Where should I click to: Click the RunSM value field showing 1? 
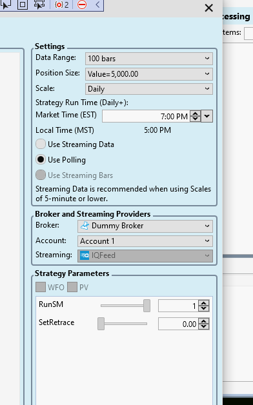pos(178,306)
